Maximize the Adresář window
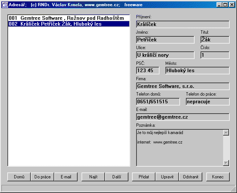This screenshot has height=193, width=237. tap(226, 5)
